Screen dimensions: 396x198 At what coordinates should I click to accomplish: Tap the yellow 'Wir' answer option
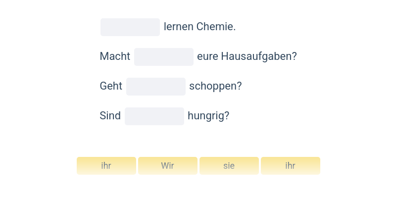point(168,166)
